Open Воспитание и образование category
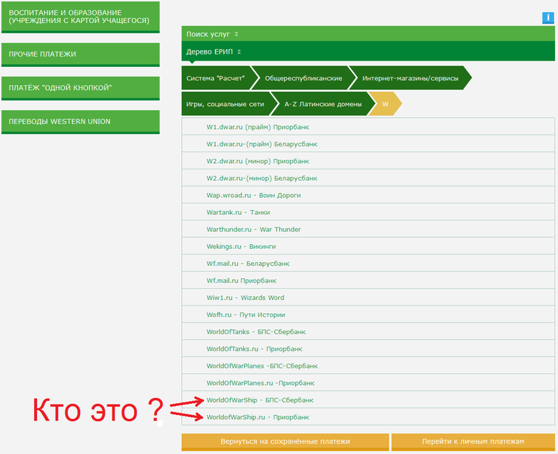Image resolution: width=558 pixels, height=454 pixels. pos(80,17)
